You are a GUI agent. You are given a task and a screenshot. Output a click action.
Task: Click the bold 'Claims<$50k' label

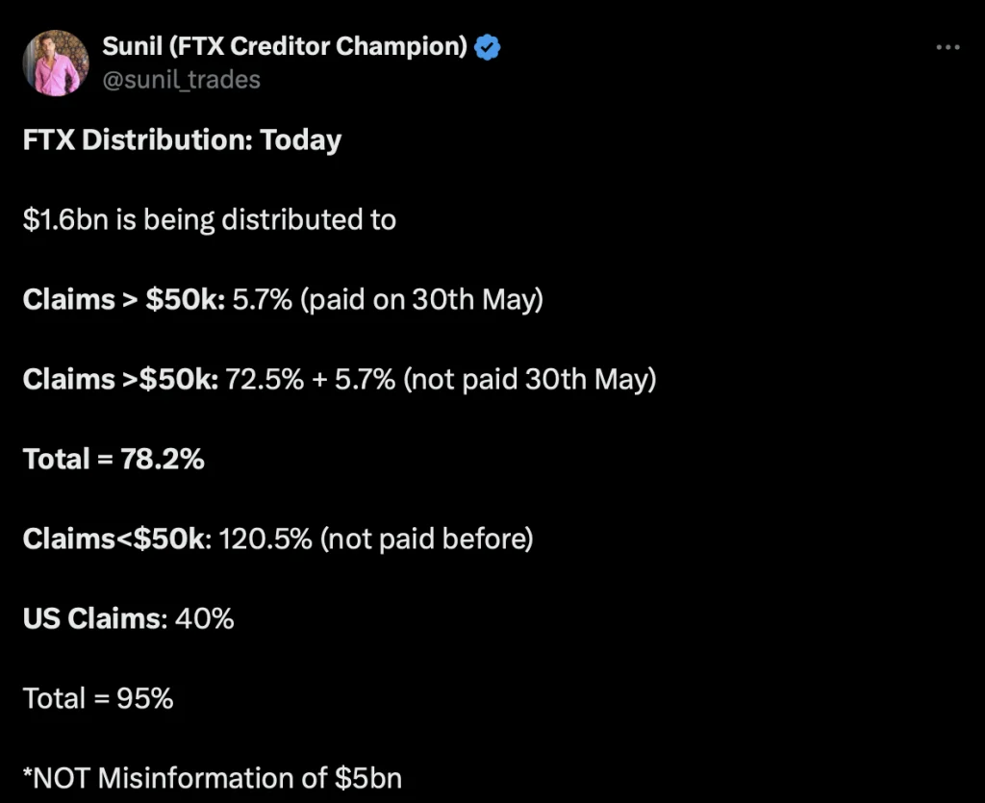click(x=114, y=539)
